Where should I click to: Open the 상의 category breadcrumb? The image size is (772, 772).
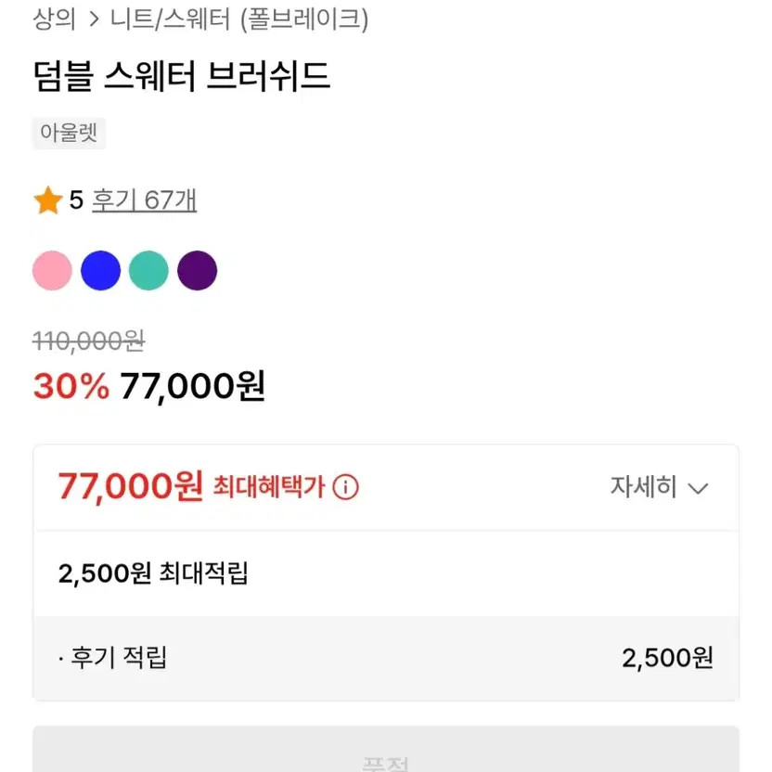[x=54, y=19]
